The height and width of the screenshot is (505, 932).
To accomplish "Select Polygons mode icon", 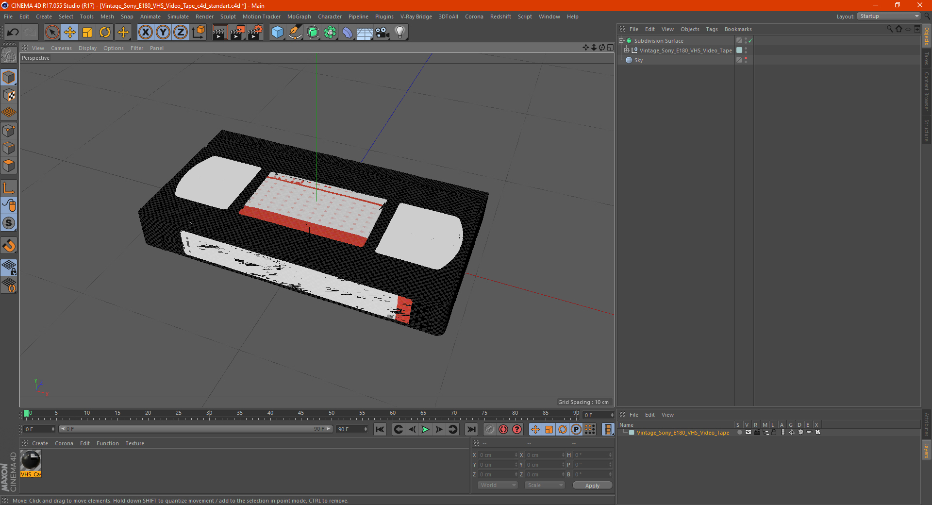I will pyautogui.click(x=9, y=166).
